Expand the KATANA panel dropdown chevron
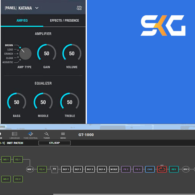This screenshot has height=195, width=195. 37,8
